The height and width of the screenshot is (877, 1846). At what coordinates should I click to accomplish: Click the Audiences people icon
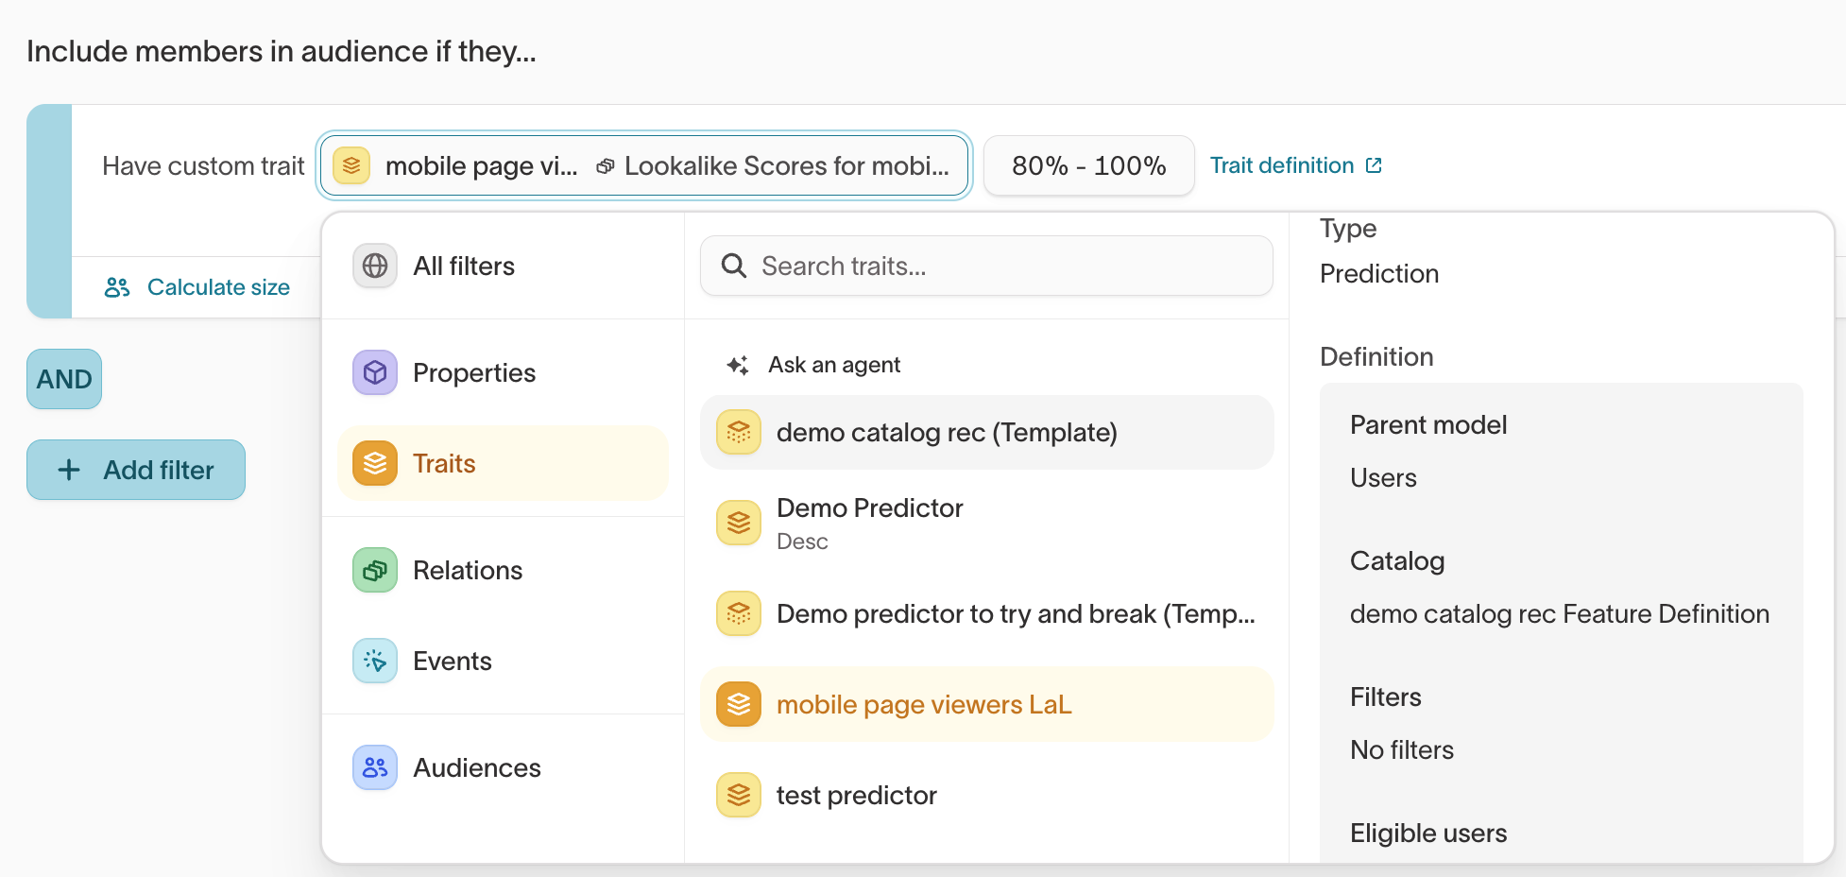(375, 767)
